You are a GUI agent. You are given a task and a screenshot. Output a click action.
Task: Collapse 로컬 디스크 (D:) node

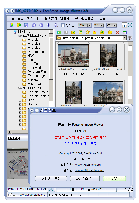(15, 88)
